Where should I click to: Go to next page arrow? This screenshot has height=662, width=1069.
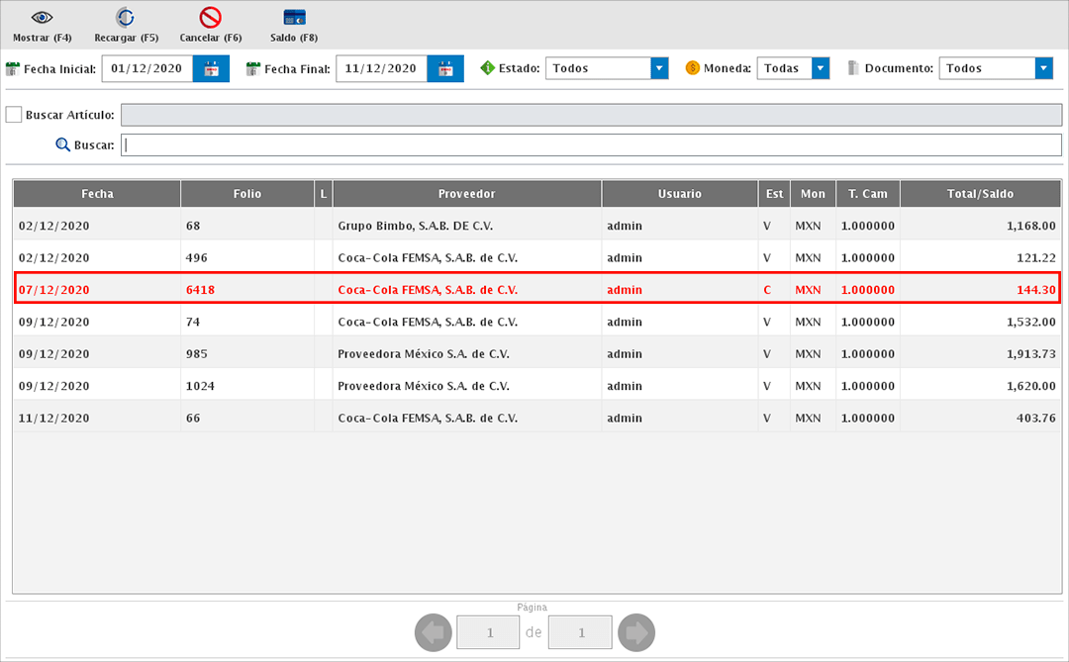(635, 632)
